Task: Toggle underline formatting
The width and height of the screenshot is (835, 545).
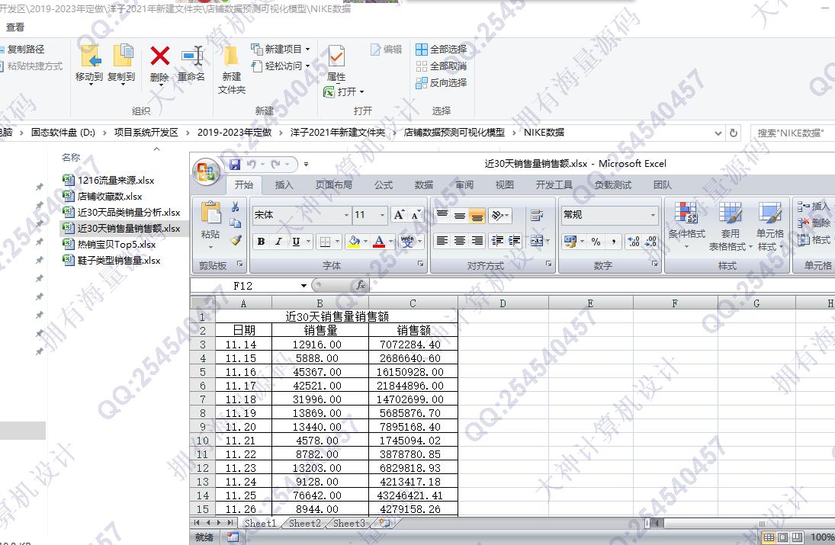Action: coord(296,242)
